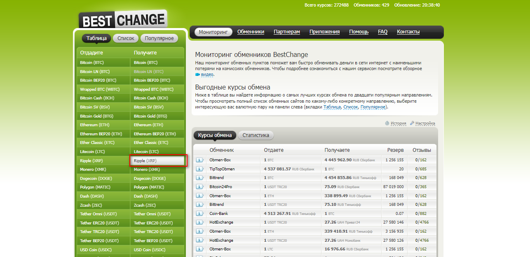
Task: Open info icon for Obmen-Box 1 LTC row
Action: tap(200, 249)
